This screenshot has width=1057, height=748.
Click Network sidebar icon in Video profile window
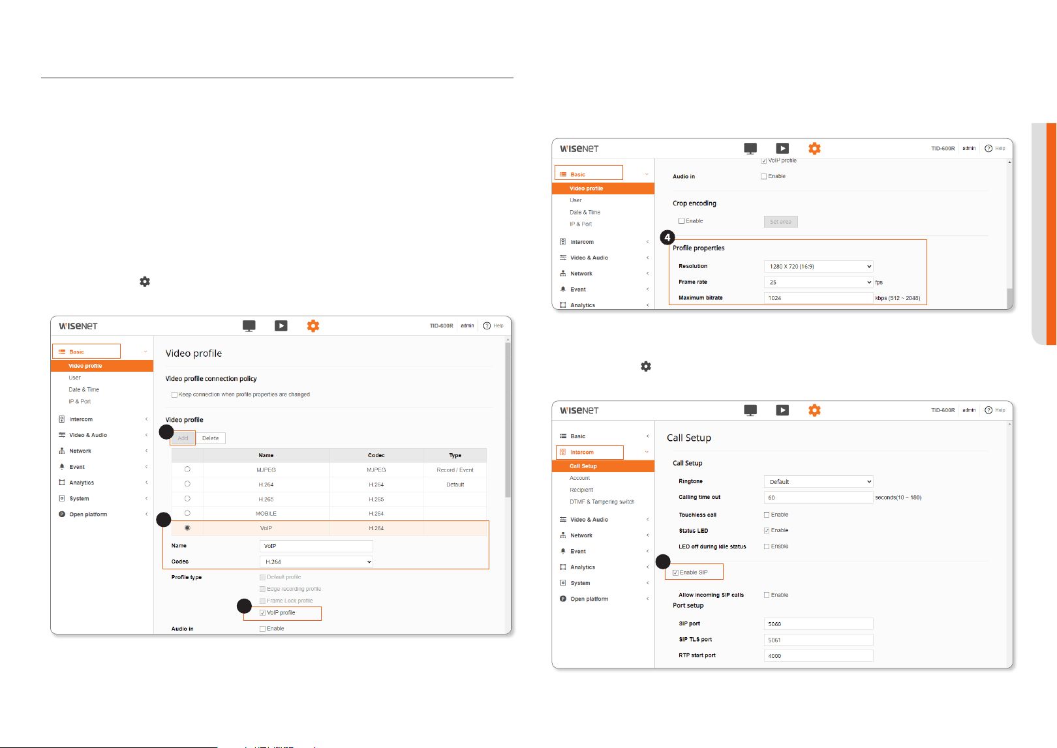(x=62, y=451)
